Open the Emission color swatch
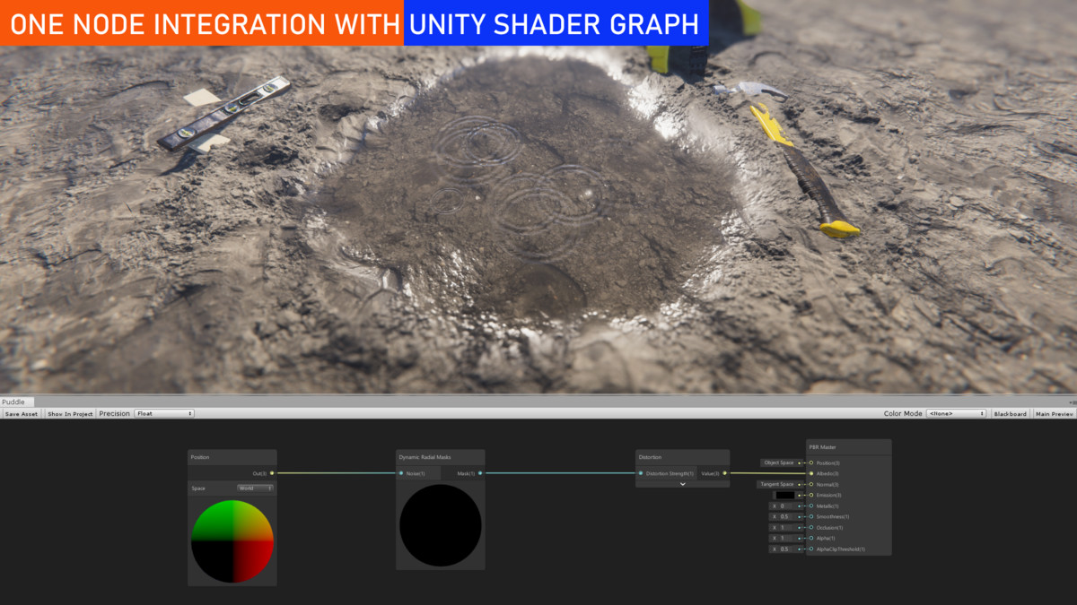The height and width of the screenshot is (605, 1077). [784, 495]
